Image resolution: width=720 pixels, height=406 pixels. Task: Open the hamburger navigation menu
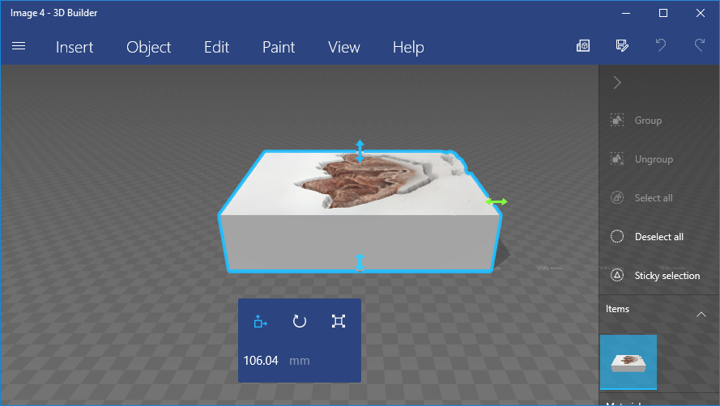[x=19, y=47]
